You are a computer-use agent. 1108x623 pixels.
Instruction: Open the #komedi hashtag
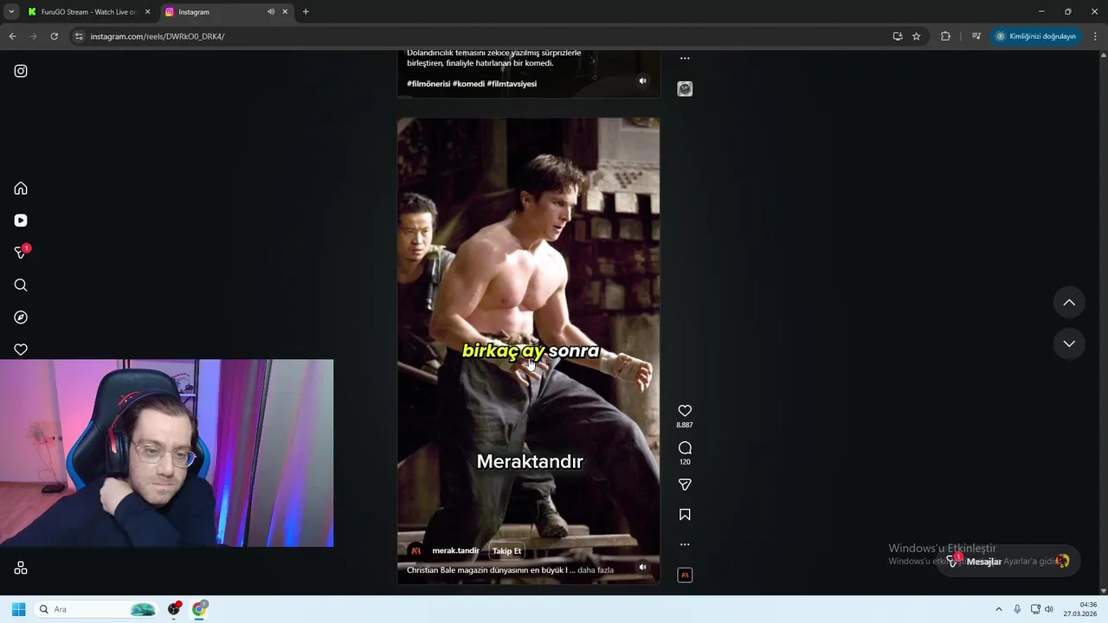pyautogui.click(x=468, y=84)
